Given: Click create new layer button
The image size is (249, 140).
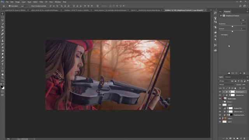Looking at the screenshot, I should click(241, 138).
